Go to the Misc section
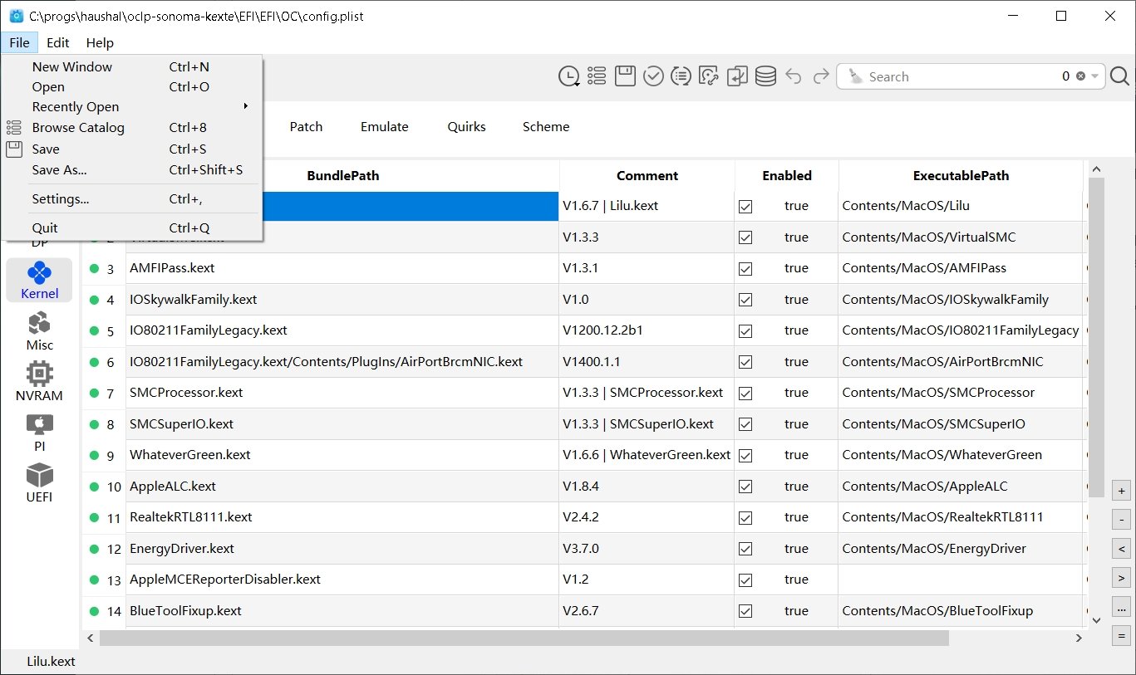Screen dimensions: 1136x675 [x=39, y=330]
